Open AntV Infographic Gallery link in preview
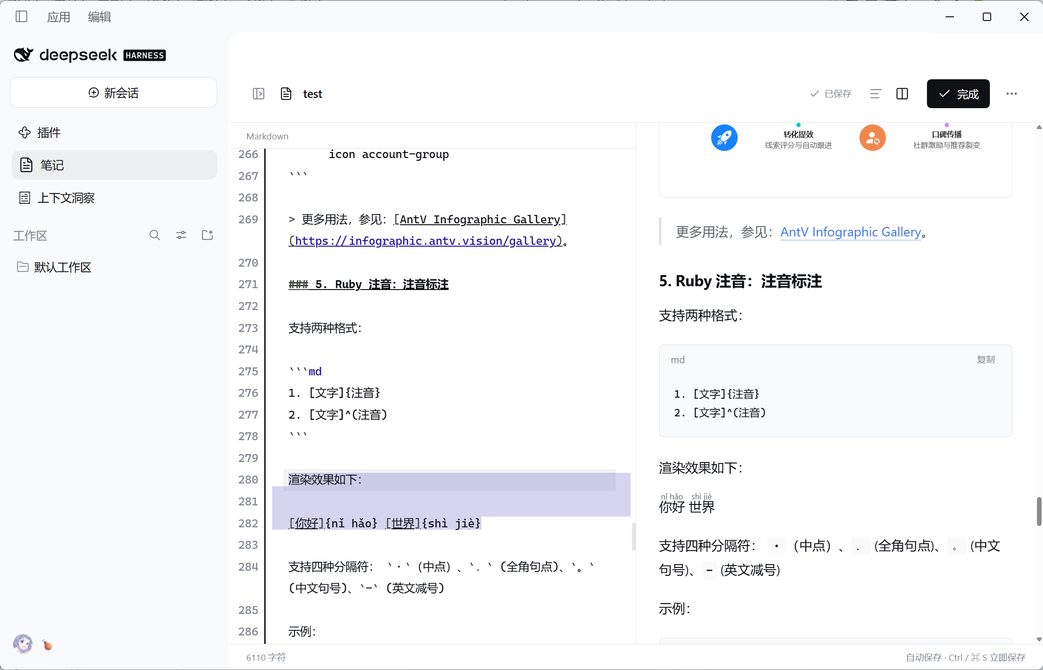 point(851,232)
